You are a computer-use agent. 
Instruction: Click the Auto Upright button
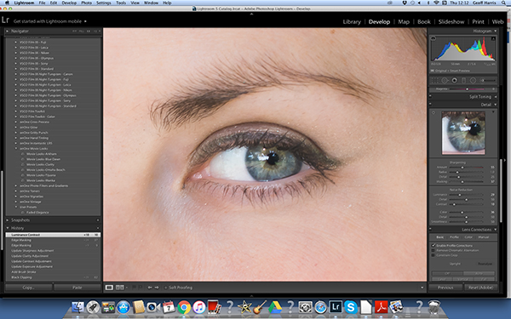pos(479,273)
